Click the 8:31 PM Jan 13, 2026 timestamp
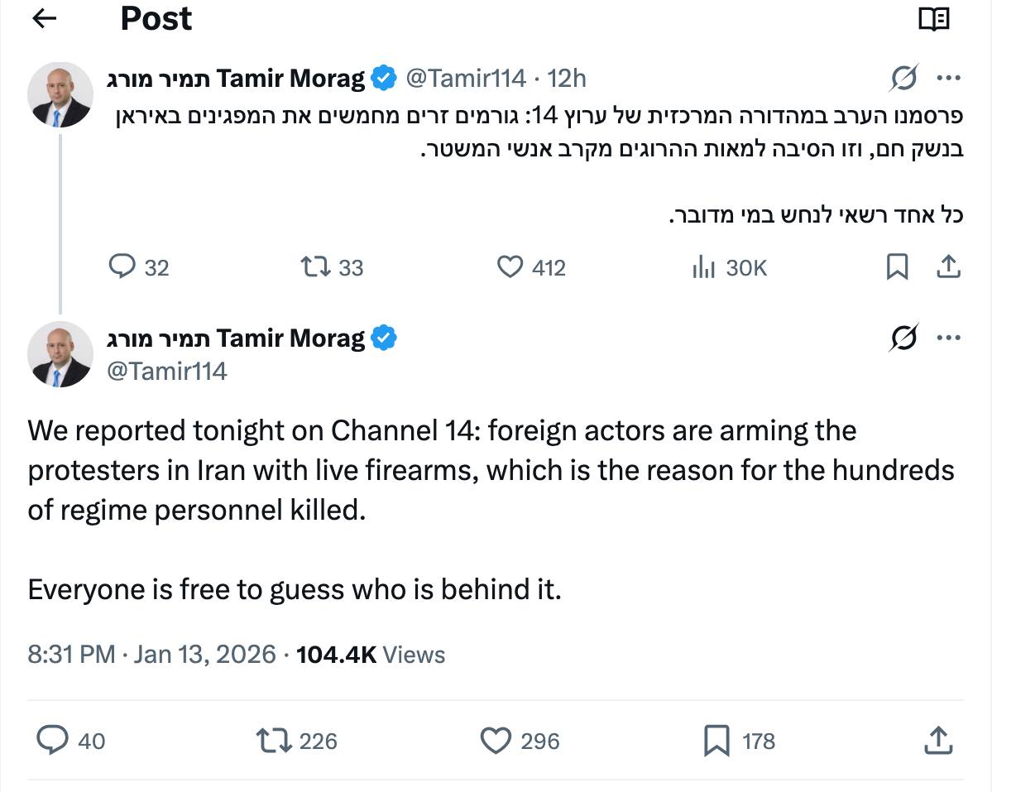This screenshot has width=1016, height=792. pyautogui.click(x=151, y=655)
